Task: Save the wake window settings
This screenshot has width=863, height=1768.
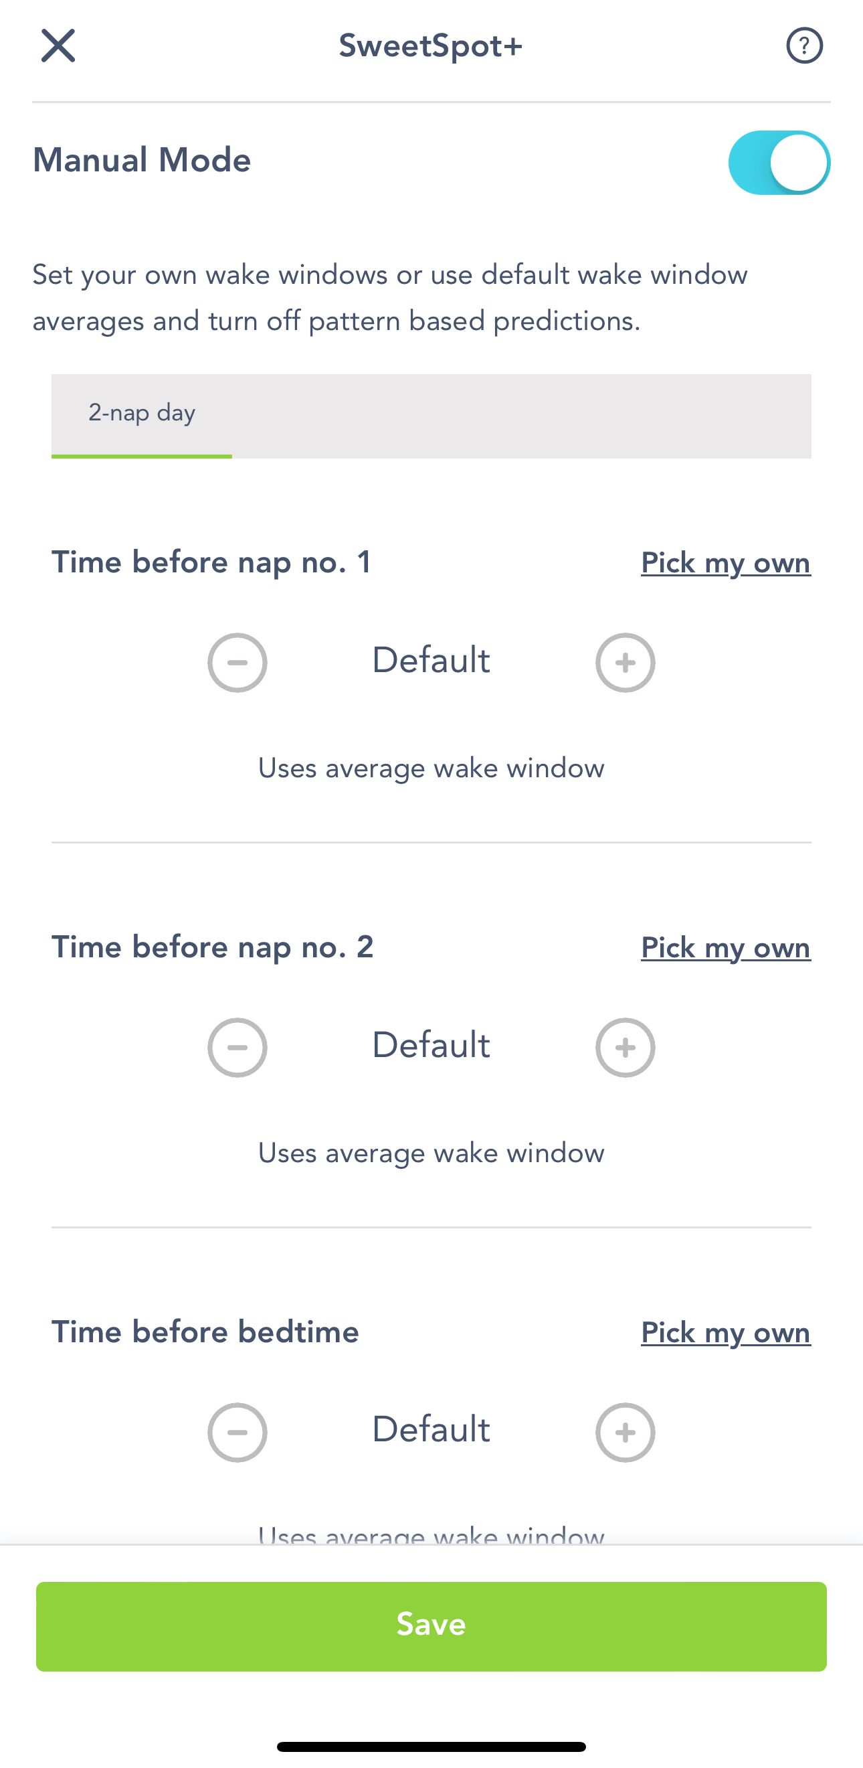Action: coord(431,1626)
